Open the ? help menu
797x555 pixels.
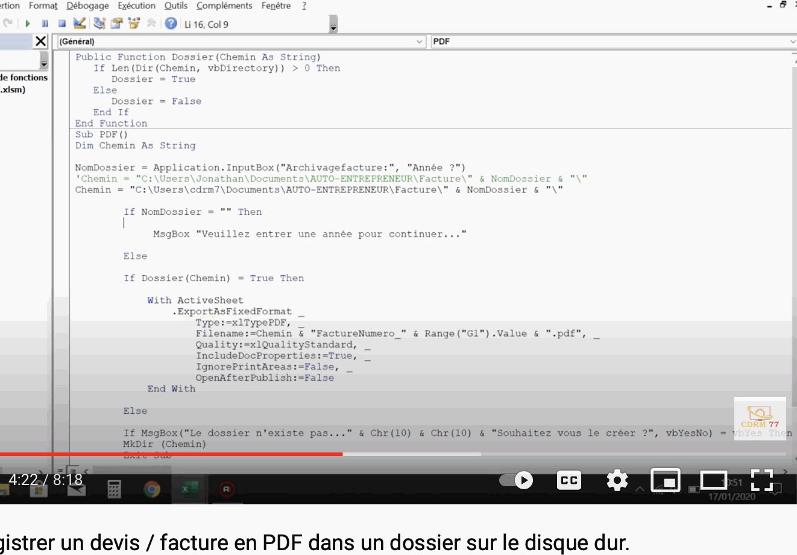304,5
